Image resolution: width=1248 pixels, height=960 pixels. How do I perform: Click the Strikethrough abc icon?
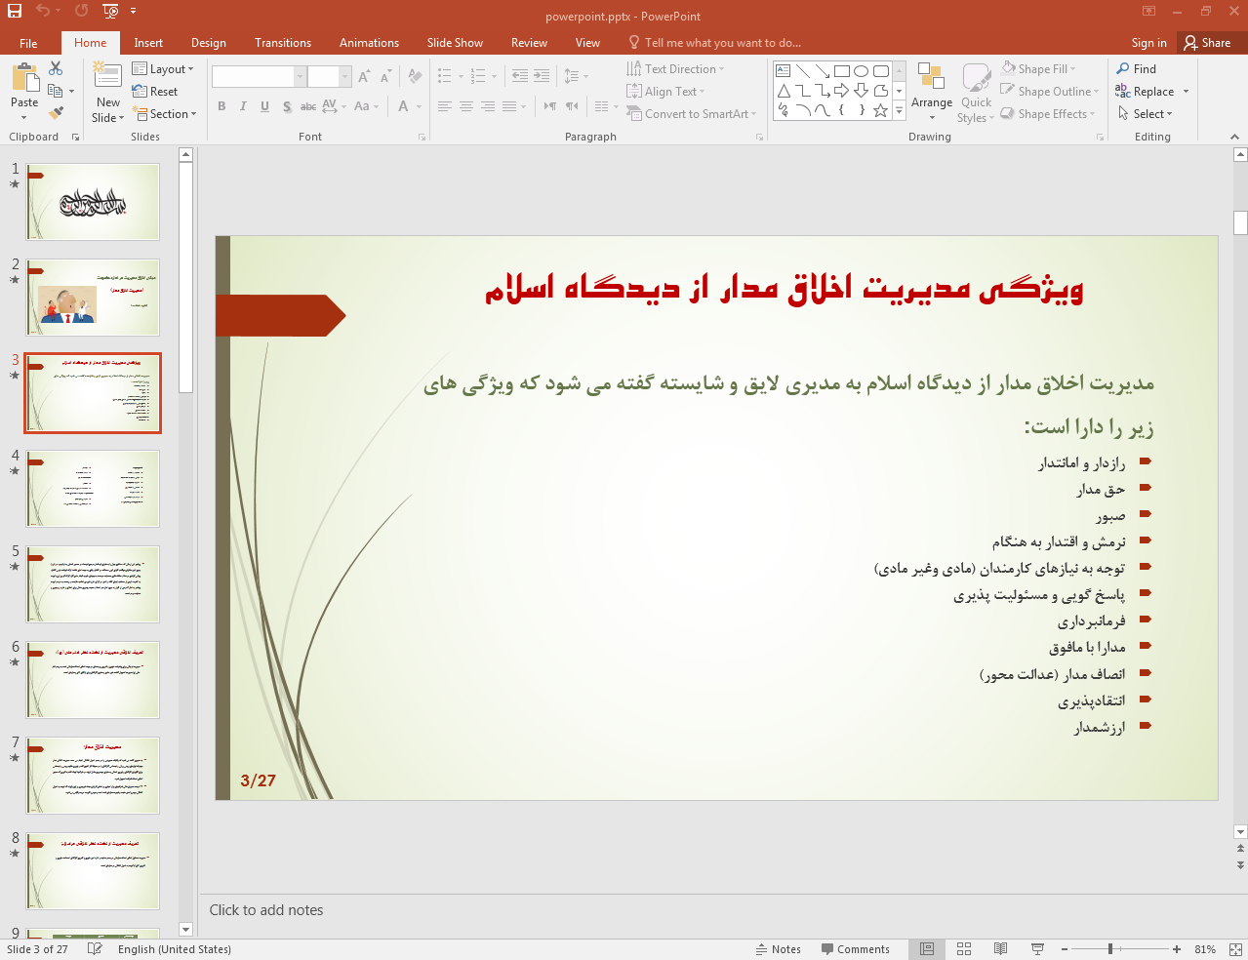[307, 106]
